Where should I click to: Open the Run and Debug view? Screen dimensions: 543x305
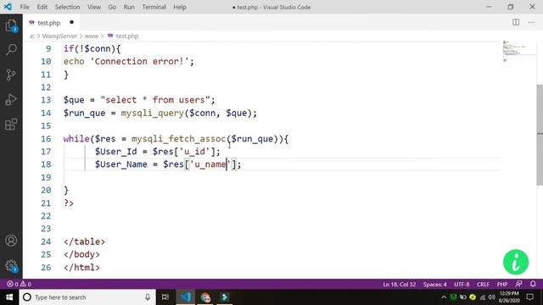(11, 100)
